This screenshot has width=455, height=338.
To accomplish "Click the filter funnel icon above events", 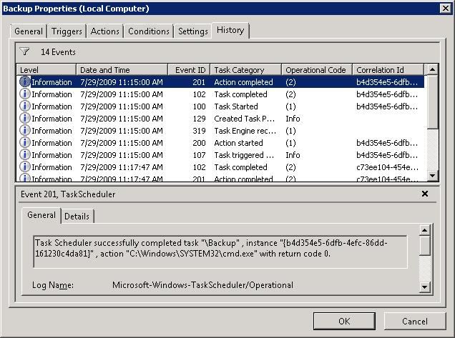I will (x=25, y=52).
